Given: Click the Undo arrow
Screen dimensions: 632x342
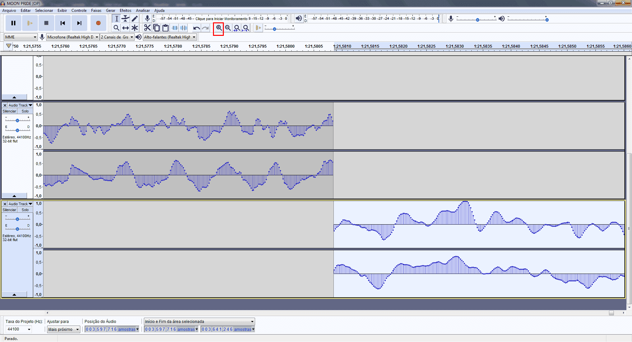Looking at the screenshot, I should tap(197, 28).
